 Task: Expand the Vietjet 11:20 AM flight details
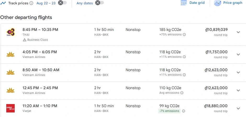point(238,108)
